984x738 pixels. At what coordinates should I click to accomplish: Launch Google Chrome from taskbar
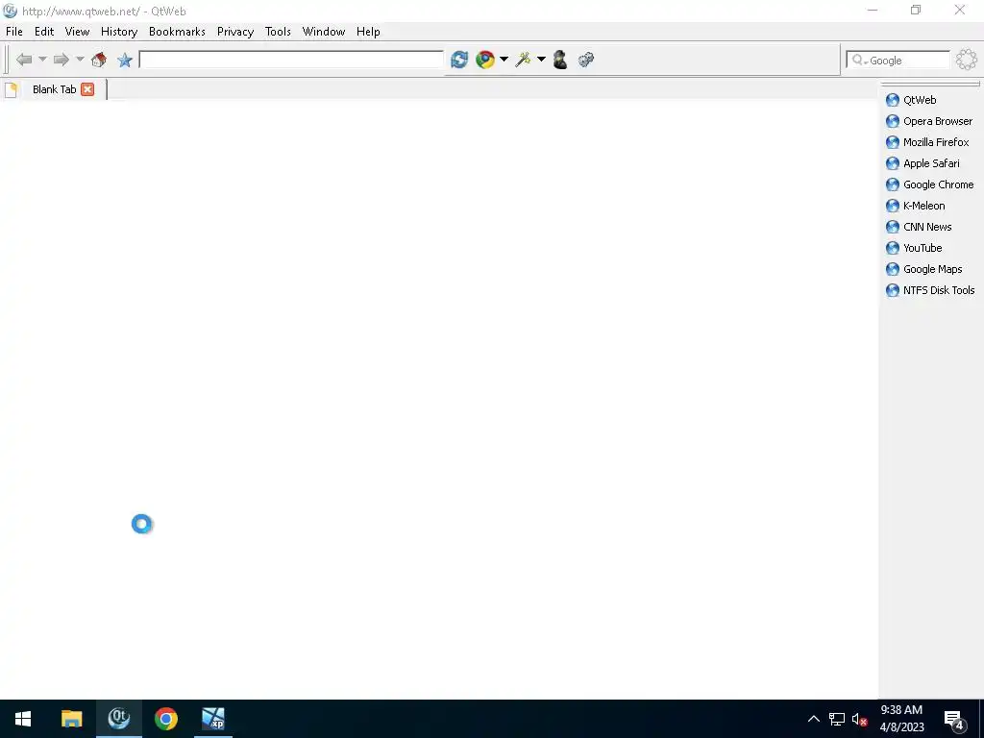click(166, 719)
